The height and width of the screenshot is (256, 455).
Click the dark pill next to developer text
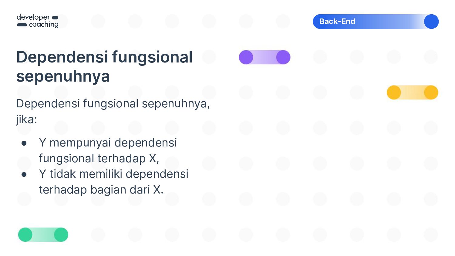tap(55, 18)
